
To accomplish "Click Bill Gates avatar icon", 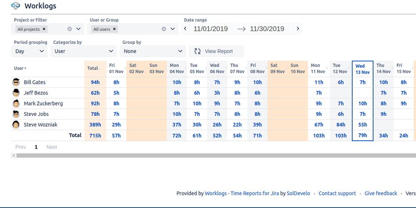I will [x=16, y=82].
